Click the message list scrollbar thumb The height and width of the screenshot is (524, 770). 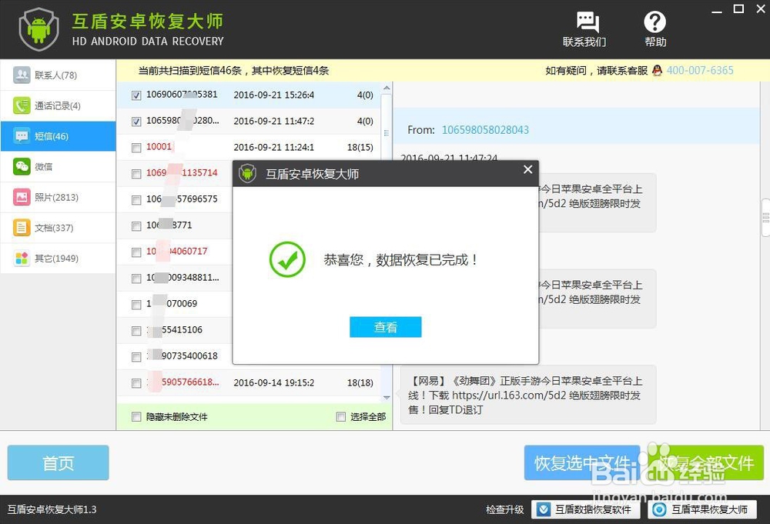click(x=387, y=133)
